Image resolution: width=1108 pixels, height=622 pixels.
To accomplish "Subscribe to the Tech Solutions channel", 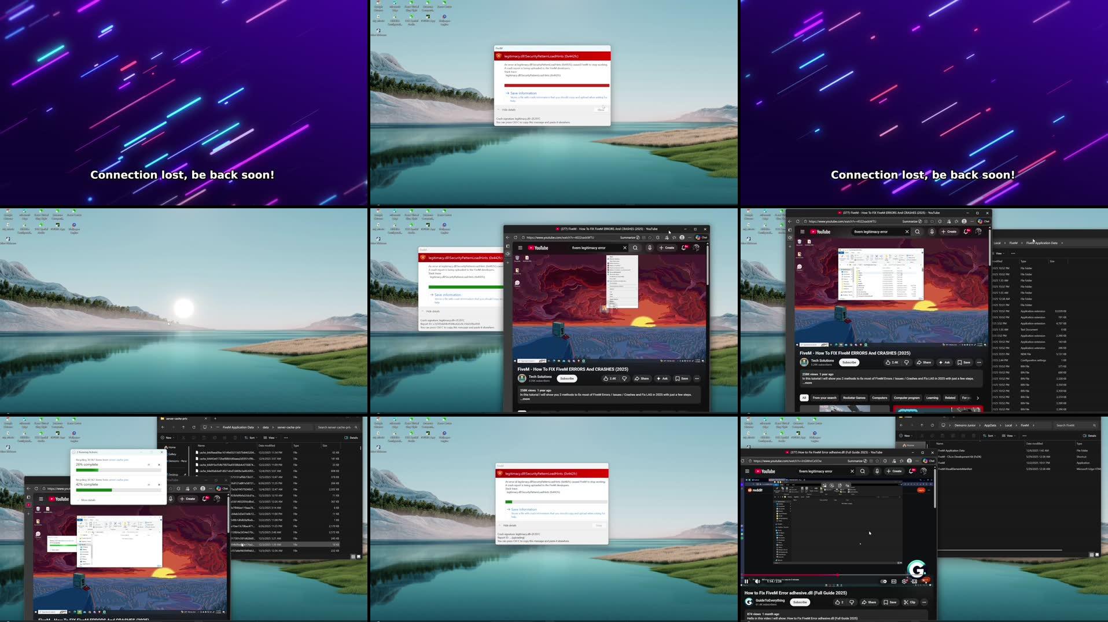I will 567,378.
